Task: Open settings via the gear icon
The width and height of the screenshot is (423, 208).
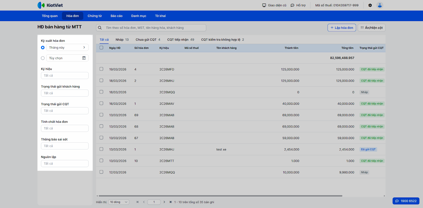Action: click(x=370, y=5)
